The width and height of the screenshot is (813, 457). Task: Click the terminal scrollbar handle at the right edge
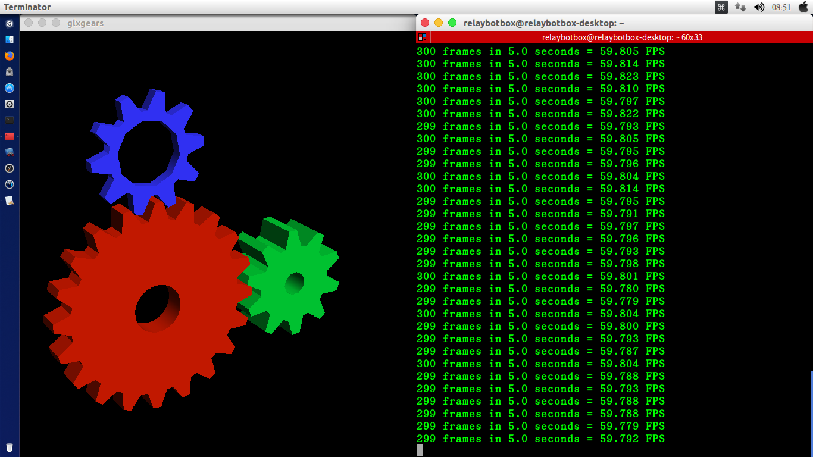pyautogui.click(x=811, y=414)
